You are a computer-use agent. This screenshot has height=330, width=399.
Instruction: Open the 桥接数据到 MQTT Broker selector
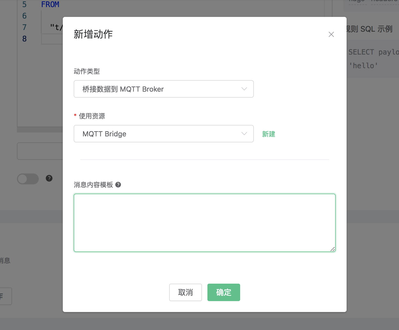tap(158, 89)
